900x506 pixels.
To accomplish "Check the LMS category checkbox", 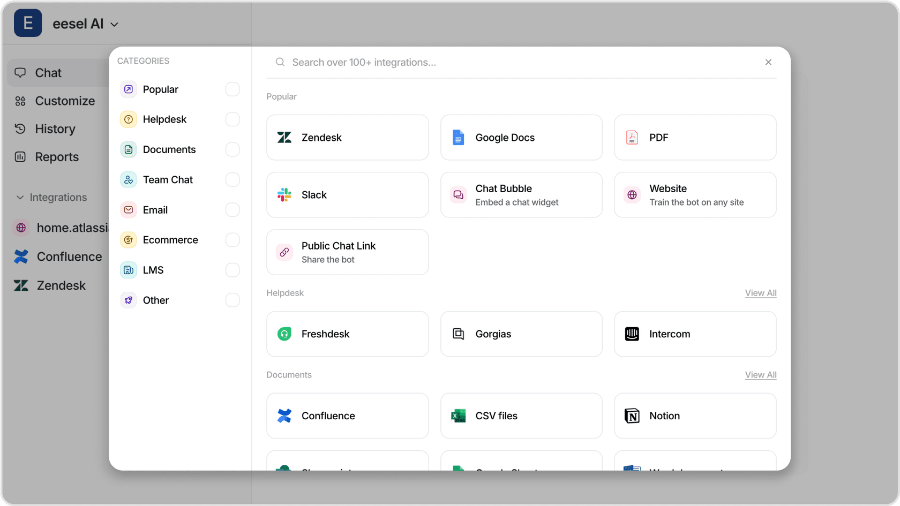I will 232,270.
